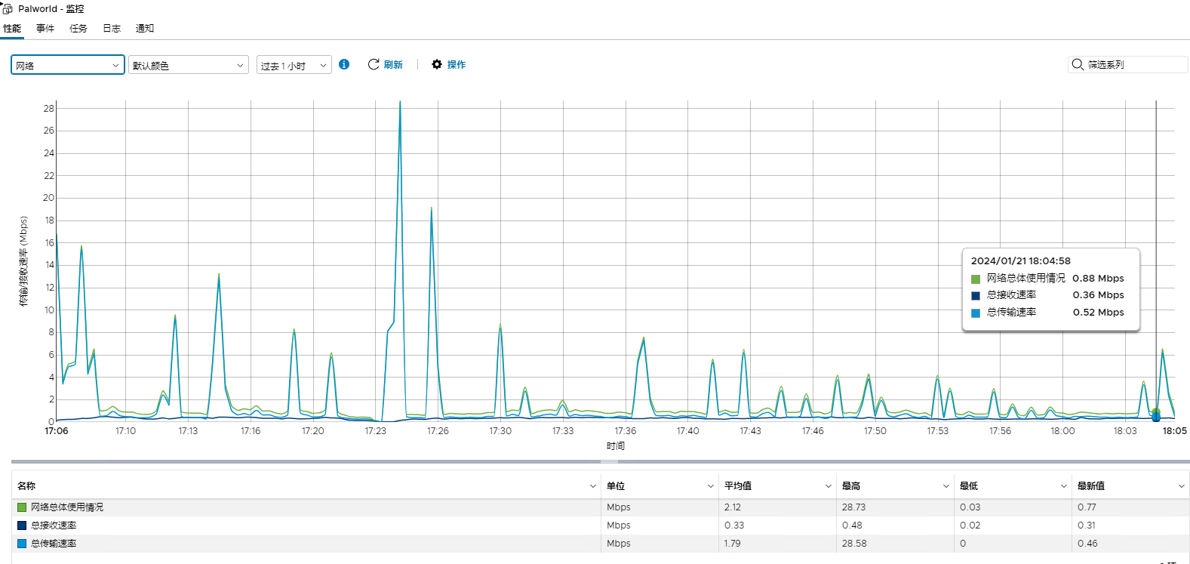This screenshot has width=1190, height=564.
Task: Click the 时间 axis title
Action: pos(616,446)
